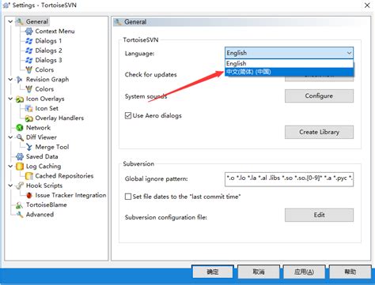
Task: Click the Cached Repositories icon
Action: click(29, 176)
